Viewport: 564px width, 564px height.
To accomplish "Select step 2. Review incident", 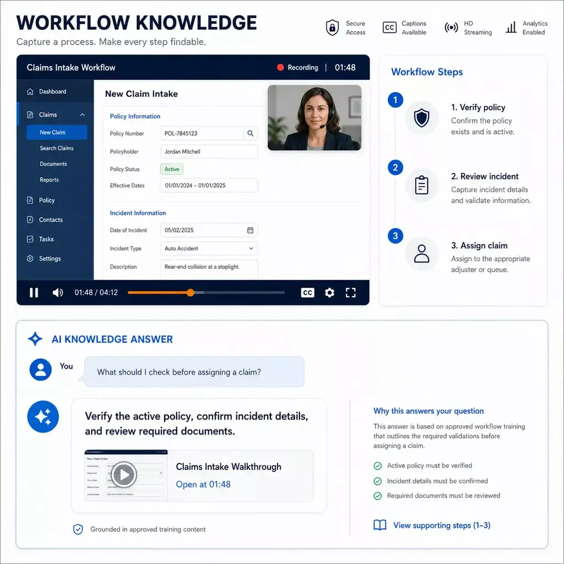I will (485, 176).
